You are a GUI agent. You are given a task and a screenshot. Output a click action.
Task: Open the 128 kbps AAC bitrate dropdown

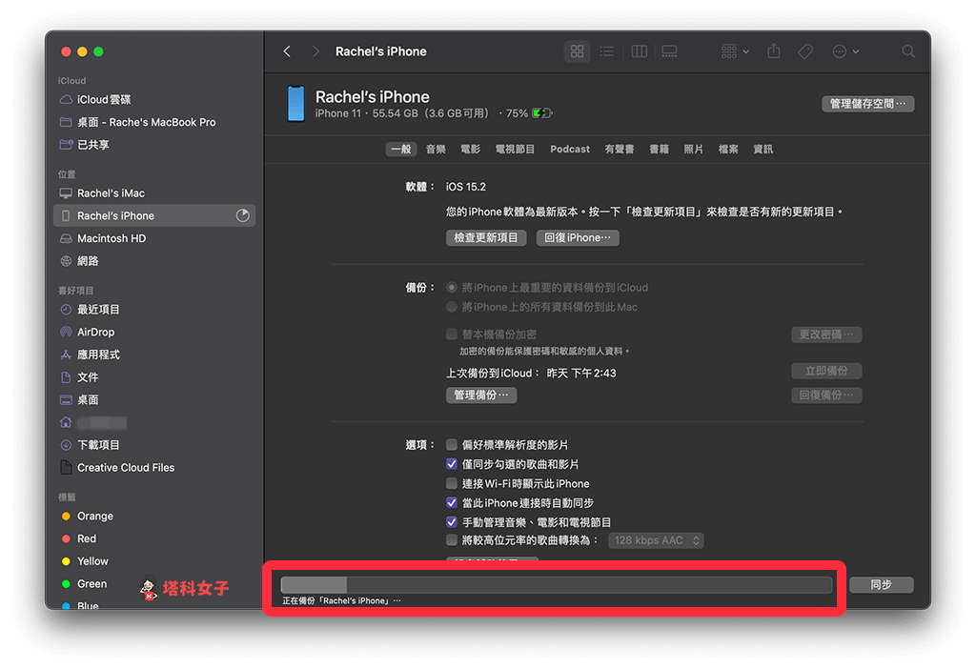(x=656, y=540)
